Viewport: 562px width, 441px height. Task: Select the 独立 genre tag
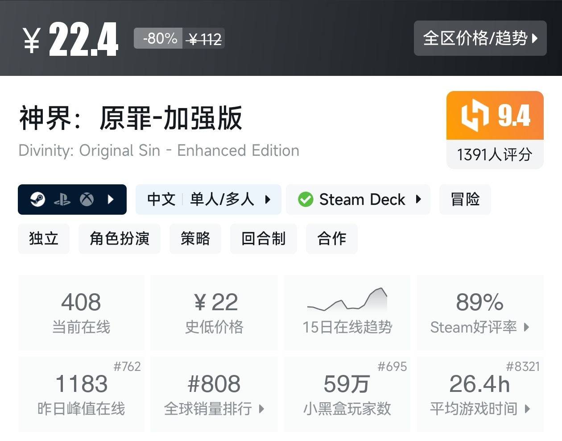click(x=44, y=239)
